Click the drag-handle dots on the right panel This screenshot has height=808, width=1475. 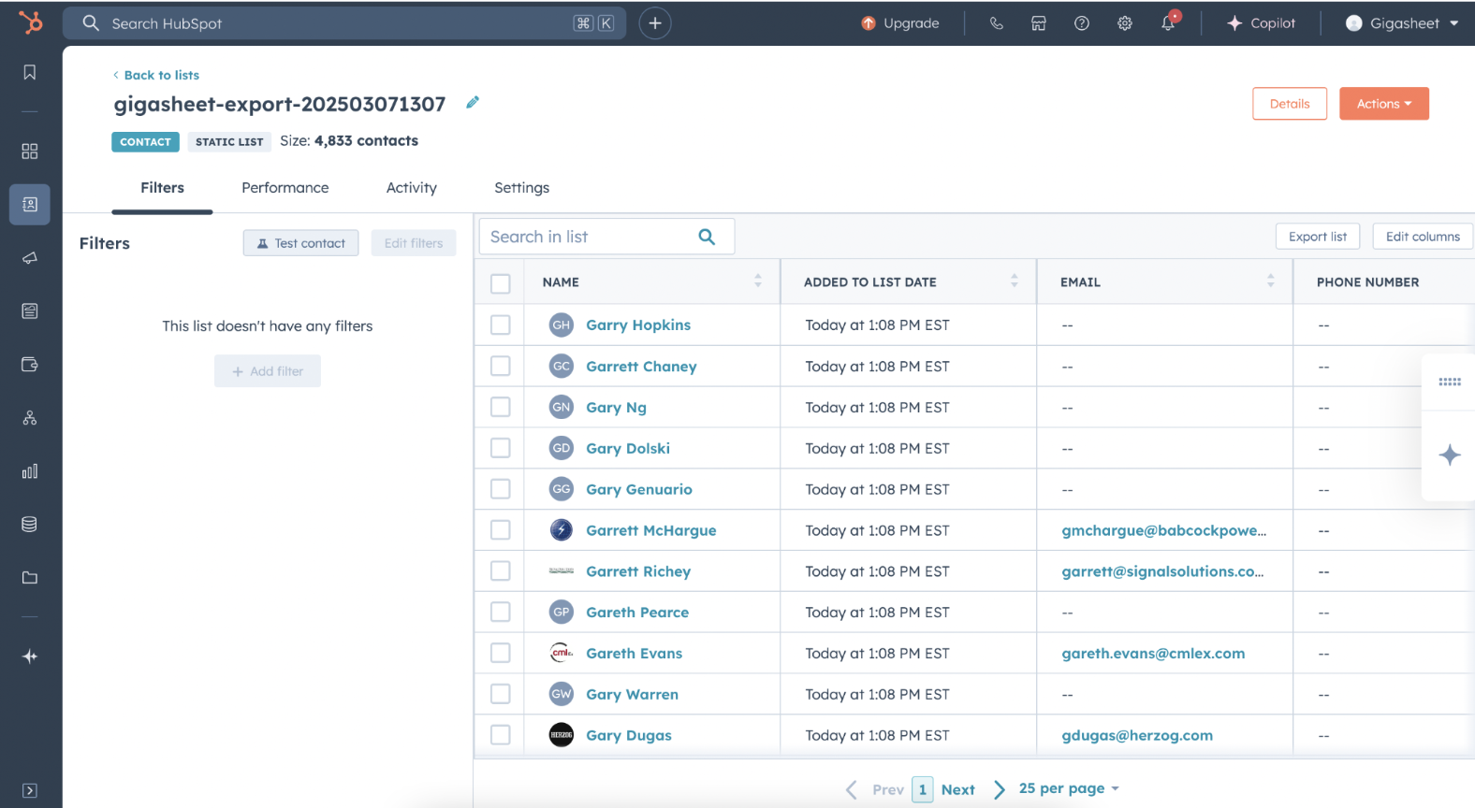pos(1450,382)
